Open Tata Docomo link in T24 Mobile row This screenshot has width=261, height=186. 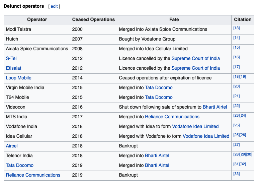(x=159, y=97)
